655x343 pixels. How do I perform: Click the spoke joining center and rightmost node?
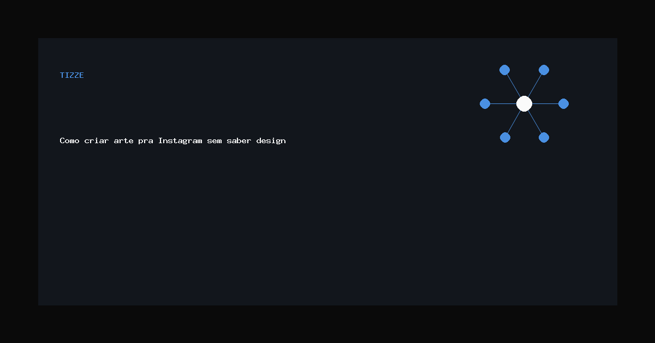(545, 103)
